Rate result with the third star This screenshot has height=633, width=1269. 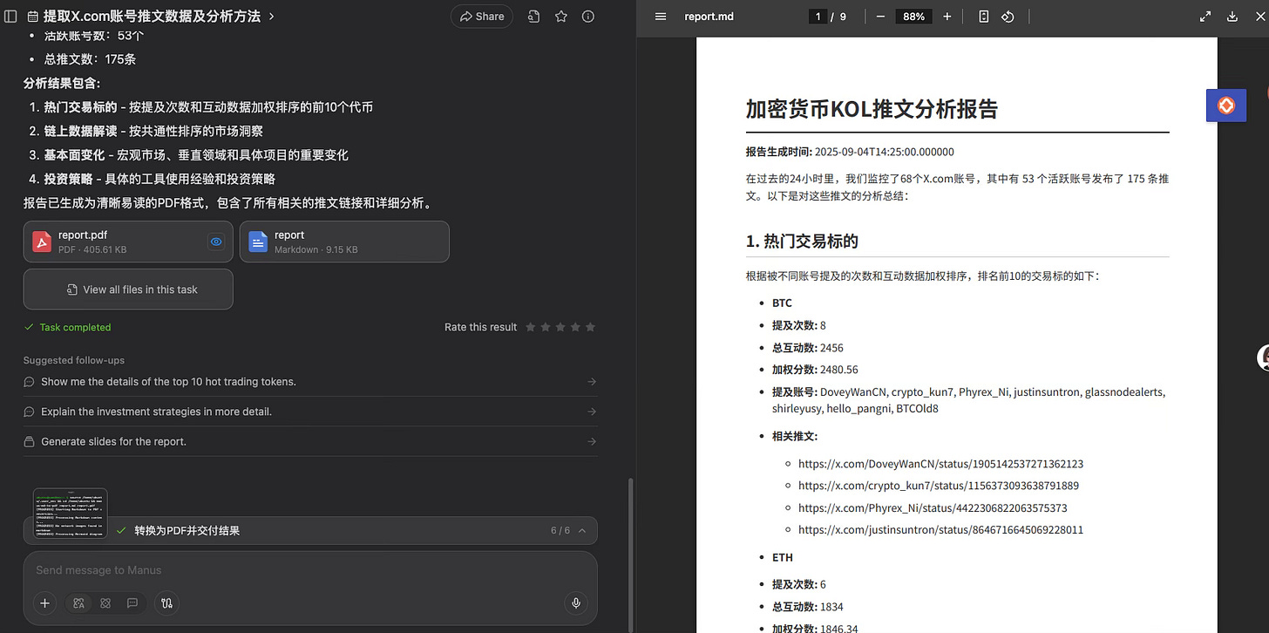560,327
